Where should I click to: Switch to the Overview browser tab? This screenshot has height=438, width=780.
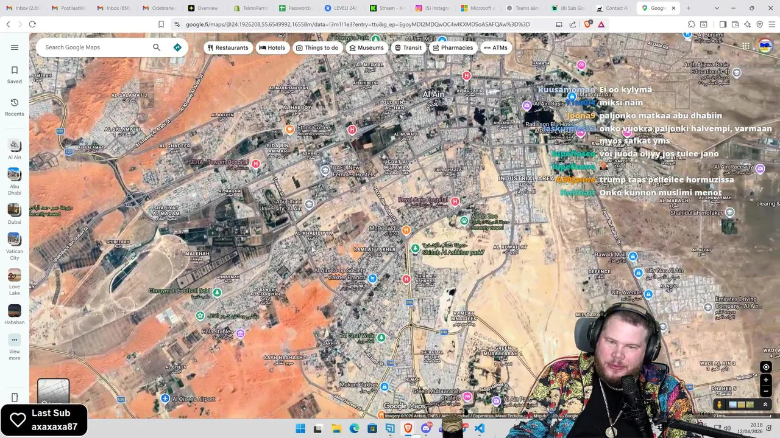(x=204, y=8)
